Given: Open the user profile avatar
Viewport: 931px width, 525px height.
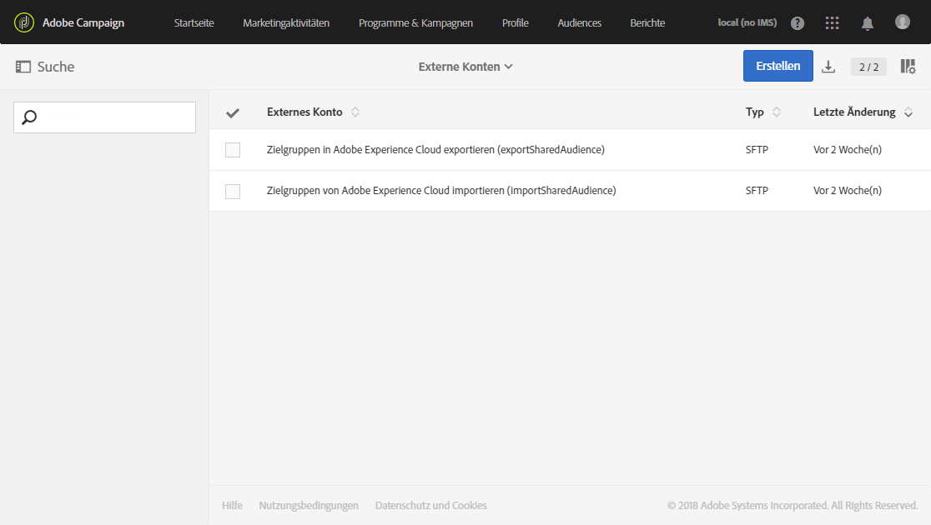Looking at the screenshot, I should coord(903,22).
